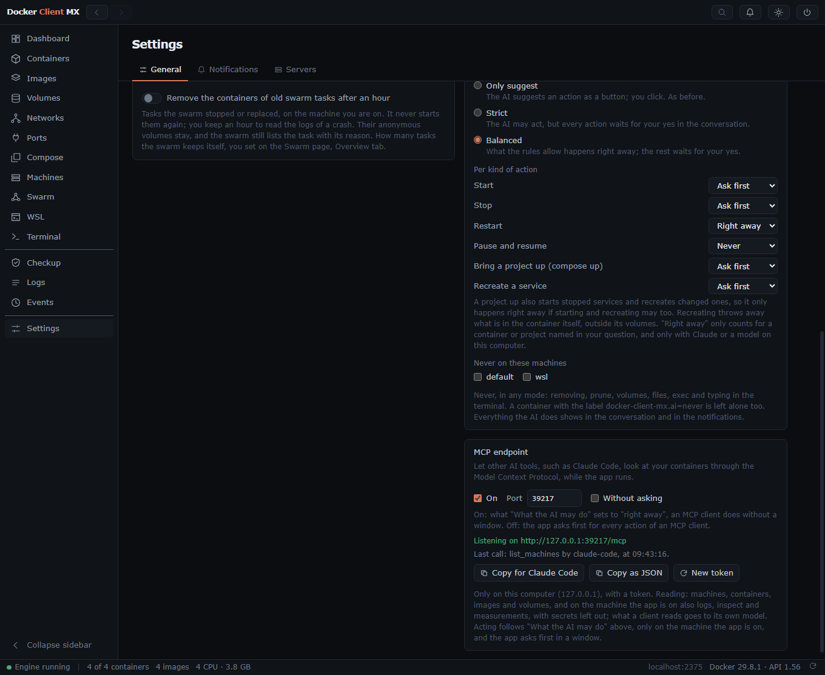Switch to the Notifications tab
825x675 pixels.
tap(228, 70)
